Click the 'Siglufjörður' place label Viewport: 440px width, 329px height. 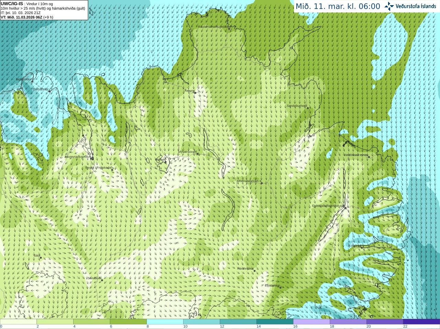tap(24, 79)
